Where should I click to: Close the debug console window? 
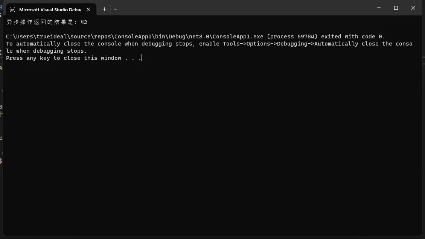413,8
